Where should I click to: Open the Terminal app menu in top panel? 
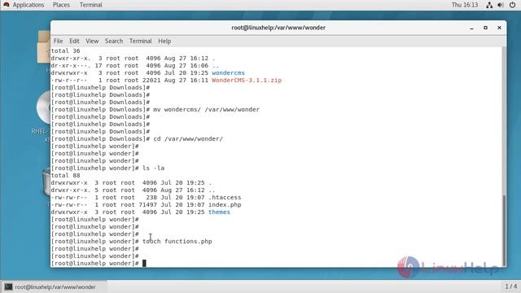click(90, 5)
